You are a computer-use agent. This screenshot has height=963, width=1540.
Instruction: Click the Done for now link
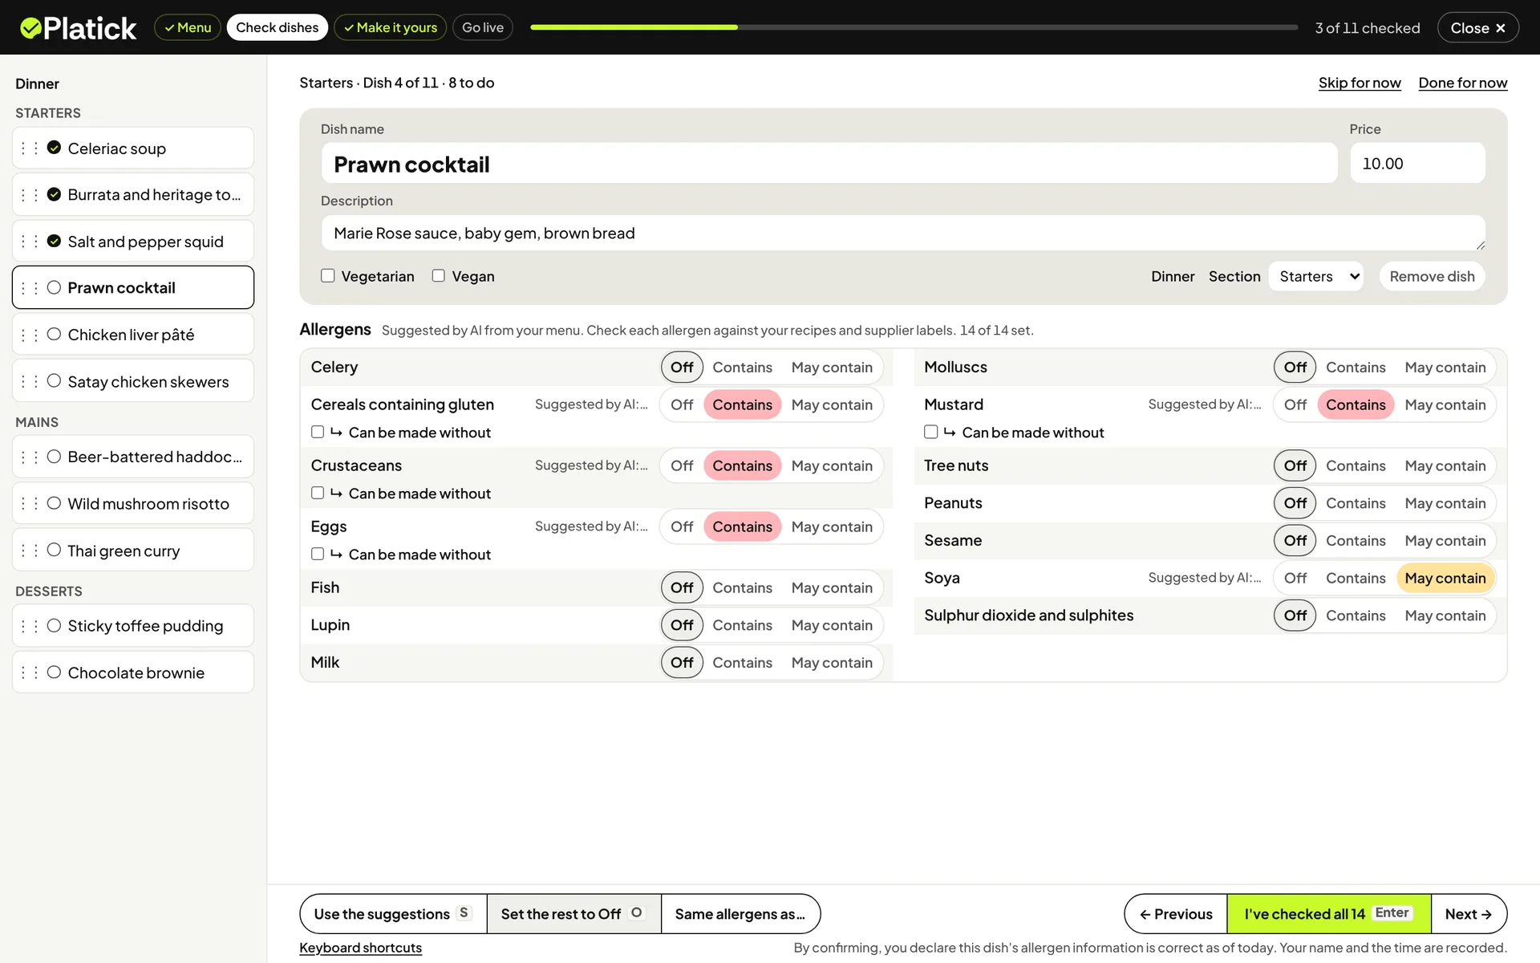point(1462,83)
